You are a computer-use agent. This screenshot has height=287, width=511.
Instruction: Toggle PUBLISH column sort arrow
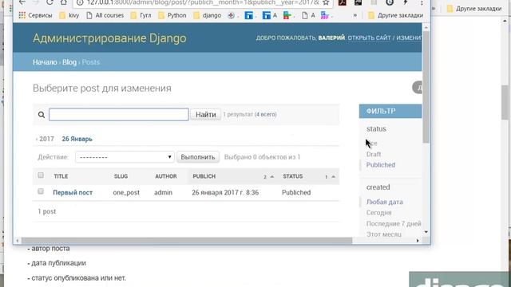pyautogui.click(x=272, y=177)
